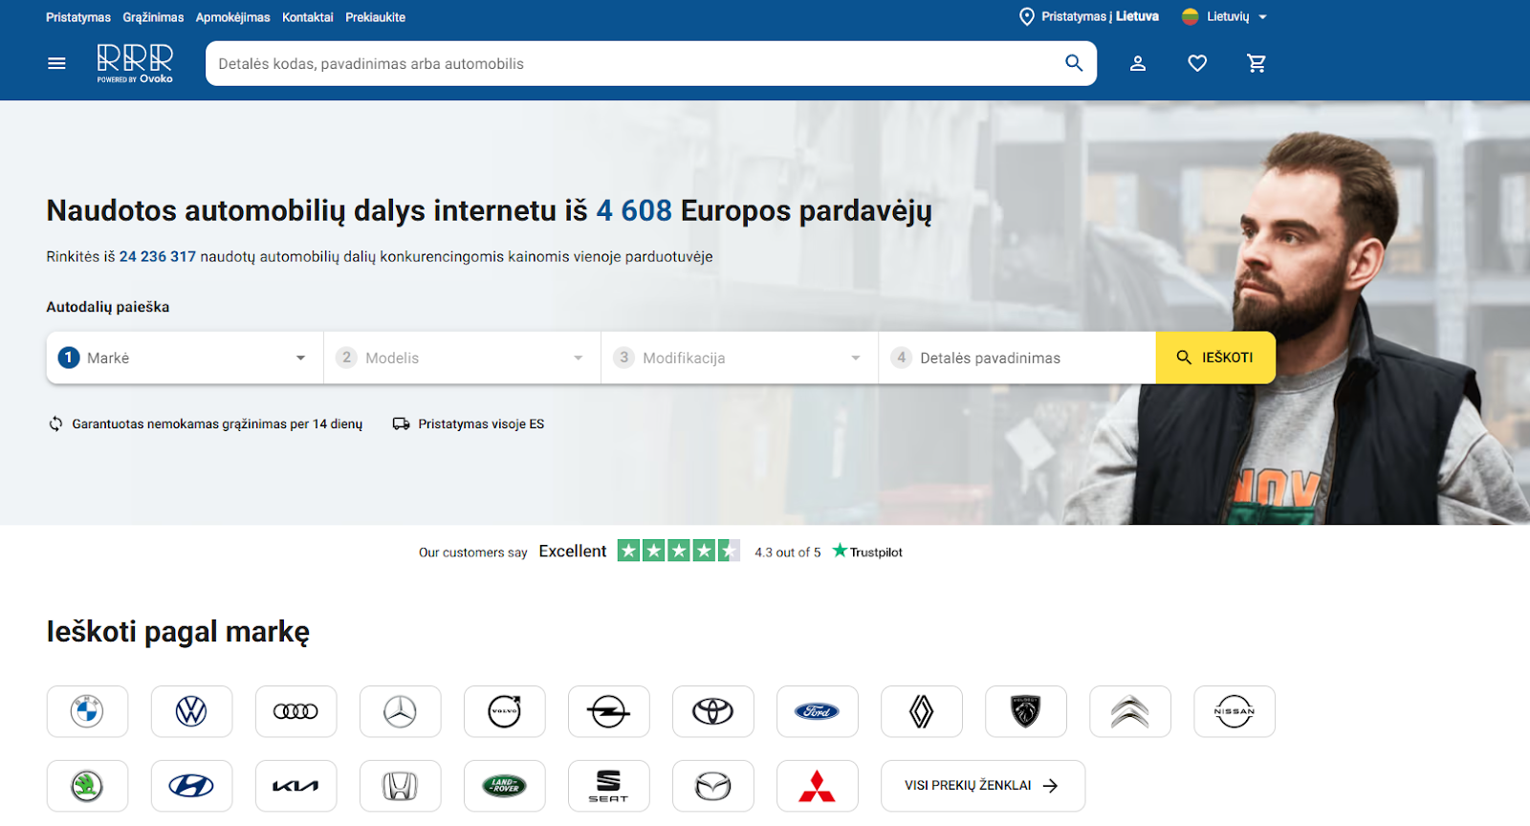
Task: Open the Grąžinimas top menu link
Action: point(153,17)
